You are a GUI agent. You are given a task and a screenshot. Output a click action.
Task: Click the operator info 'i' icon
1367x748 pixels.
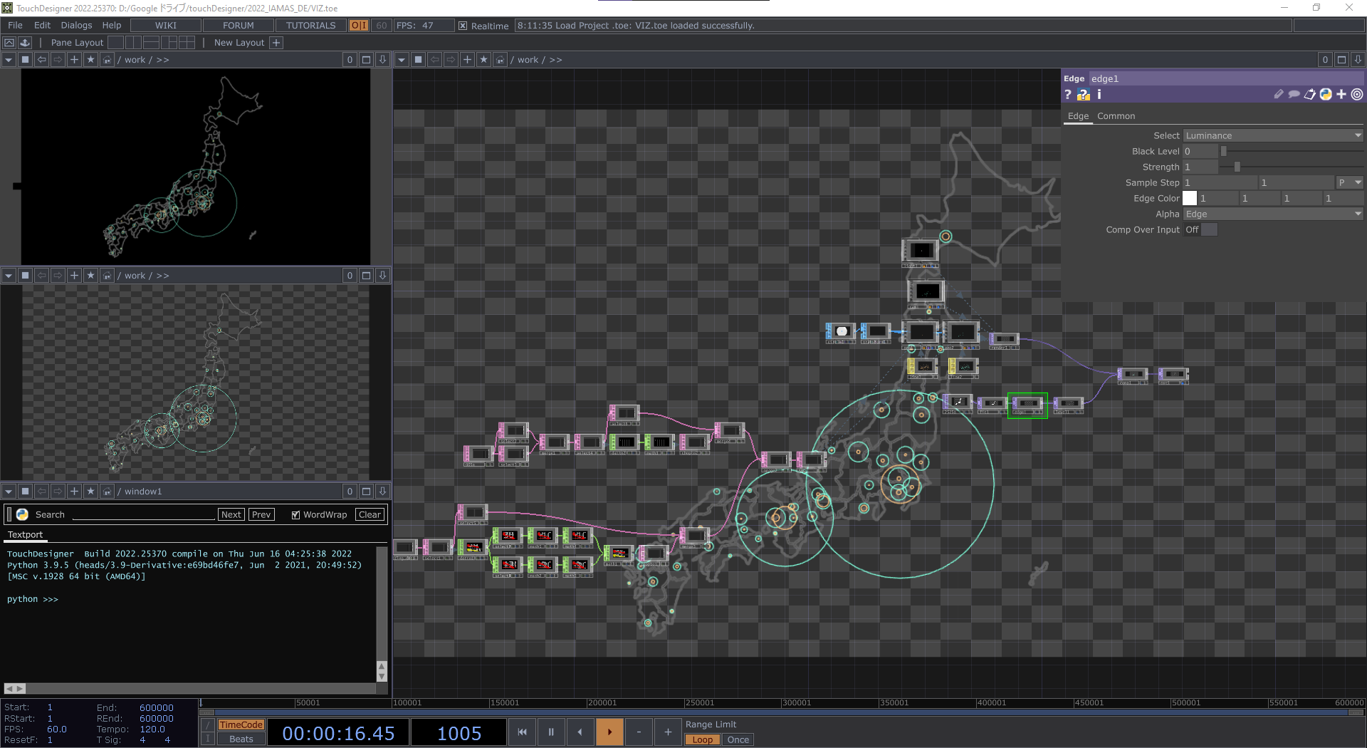[x=1099, y=95]
